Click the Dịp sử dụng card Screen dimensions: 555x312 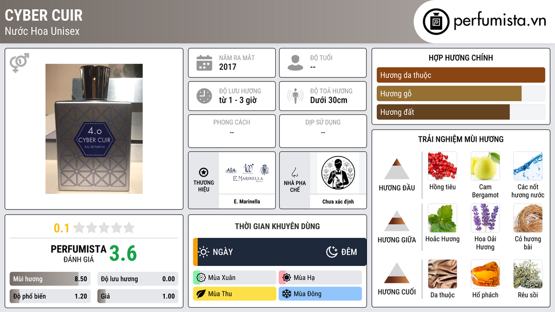pyautogui.click(x=323, y=131)
